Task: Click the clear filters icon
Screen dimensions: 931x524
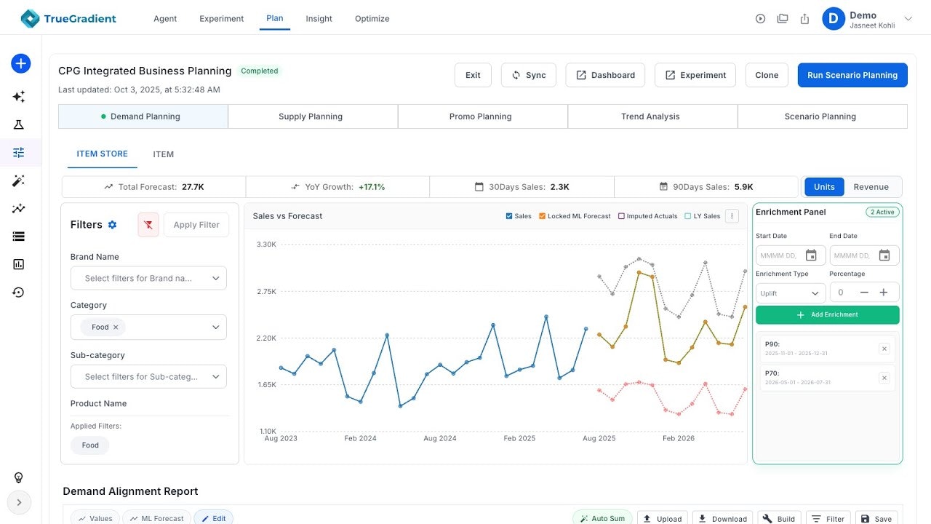Action: tap(148, 225)
